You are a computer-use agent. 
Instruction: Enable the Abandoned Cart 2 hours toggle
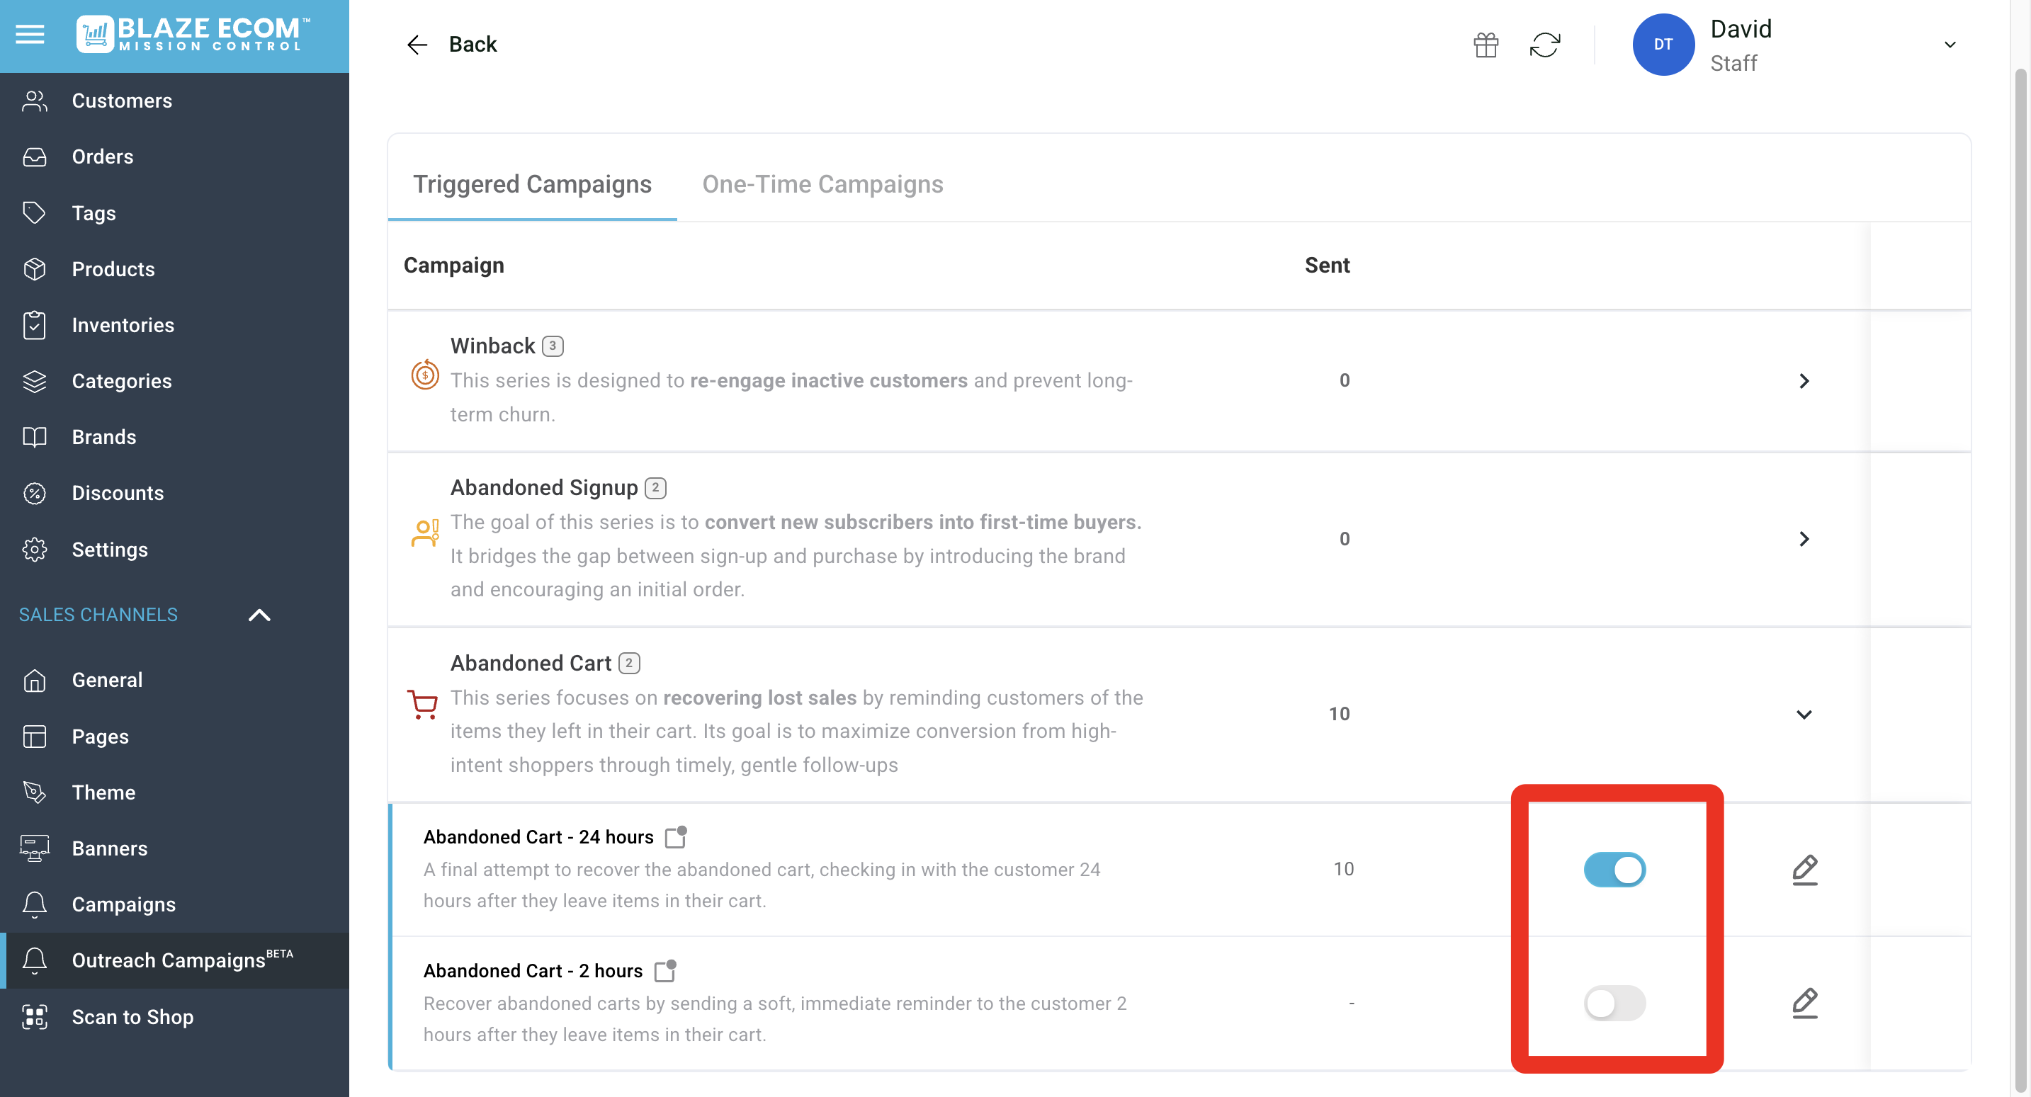click(x=1614, y=1004)
